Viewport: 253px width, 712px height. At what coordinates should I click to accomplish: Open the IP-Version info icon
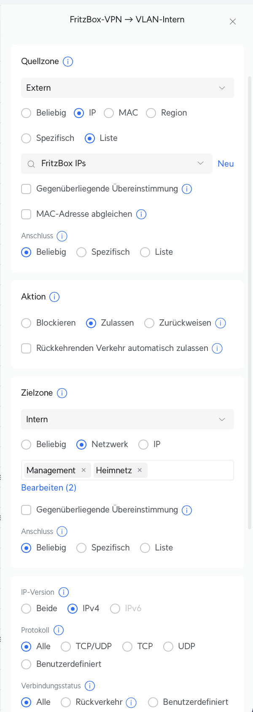tap(64, 592)
